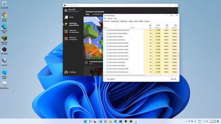Select the OBS Studio desktop shortcut
221x124 pixels.
tap(4, 51)
